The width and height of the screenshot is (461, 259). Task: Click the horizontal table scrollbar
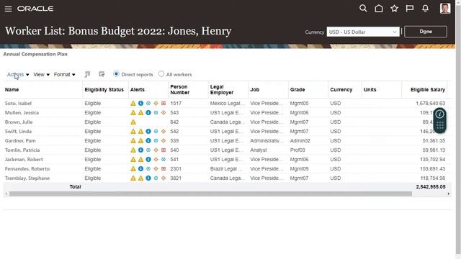tap(210, 194)
